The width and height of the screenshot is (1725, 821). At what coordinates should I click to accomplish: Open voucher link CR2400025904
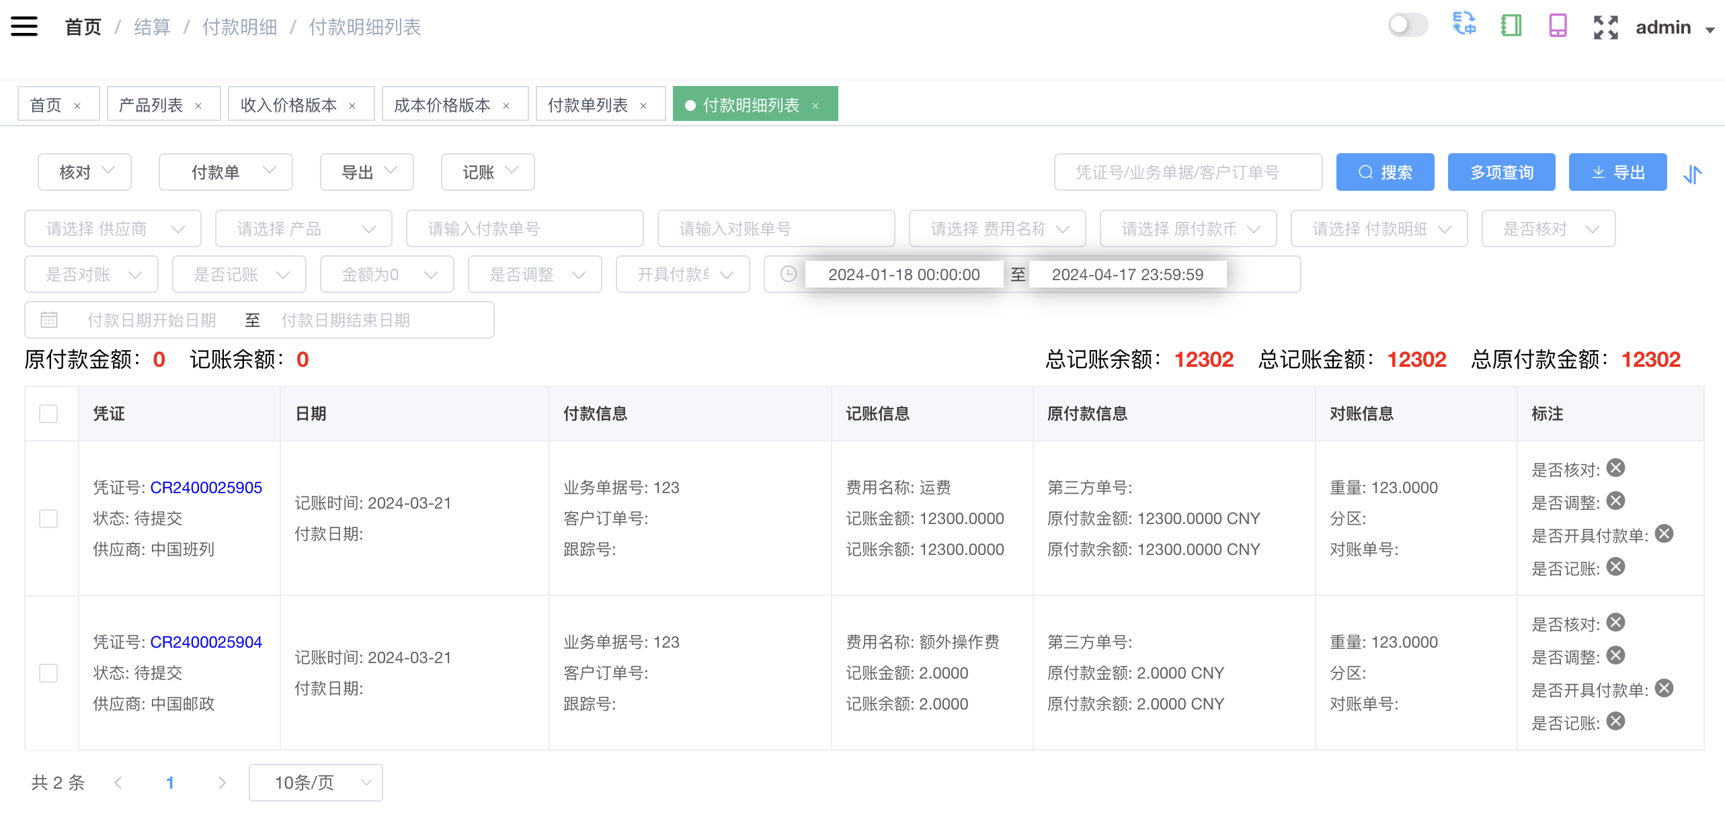click(x=205, y=642)
